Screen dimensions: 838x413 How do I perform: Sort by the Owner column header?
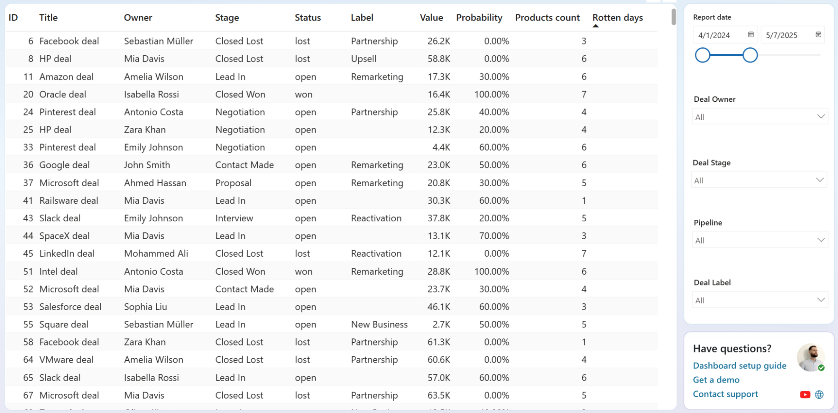pyautogui.click(x=138, y=18)
